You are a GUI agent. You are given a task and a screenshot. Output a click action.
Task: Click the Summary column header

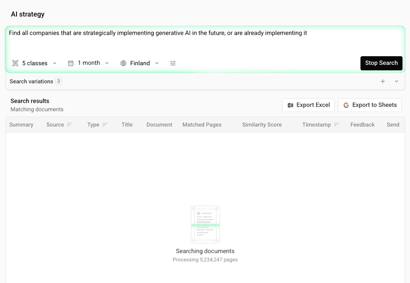21,125
